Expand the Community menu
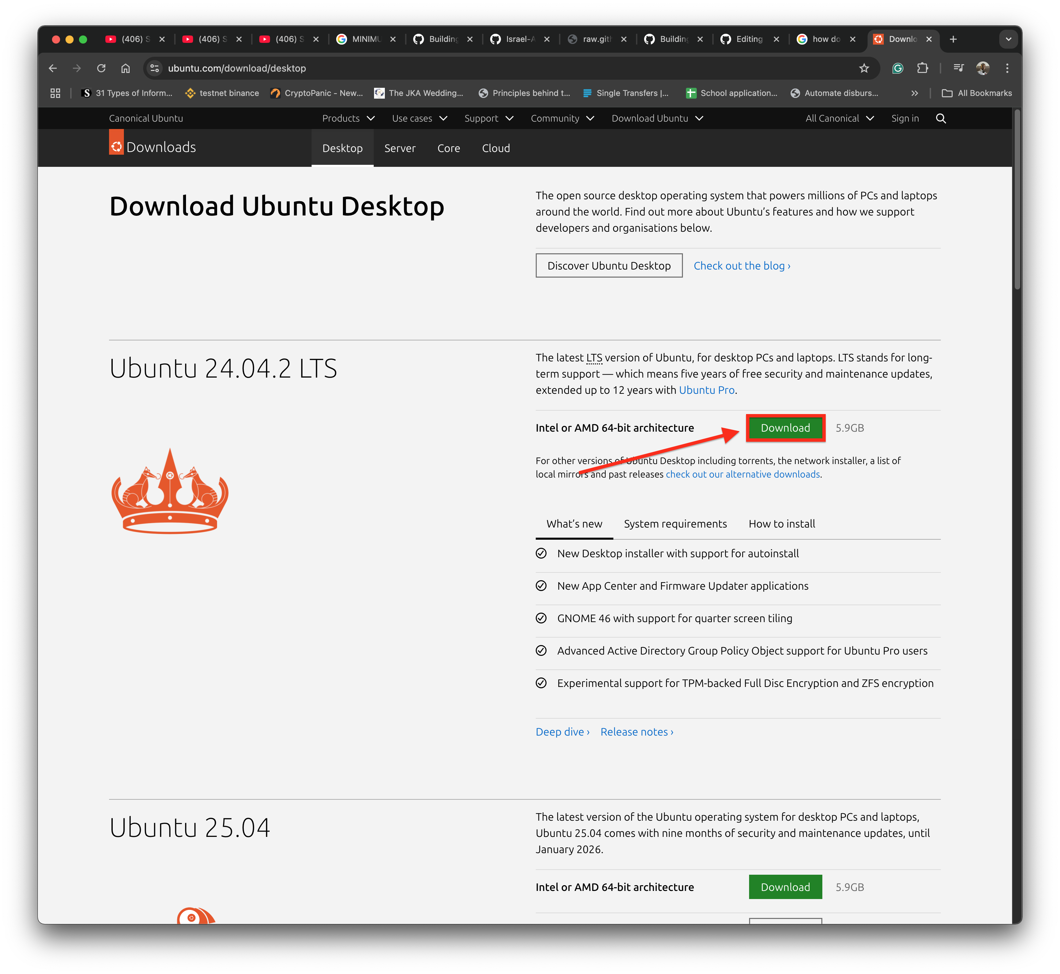The width and height of the screenshot is (1060, 974). (562, 119)
